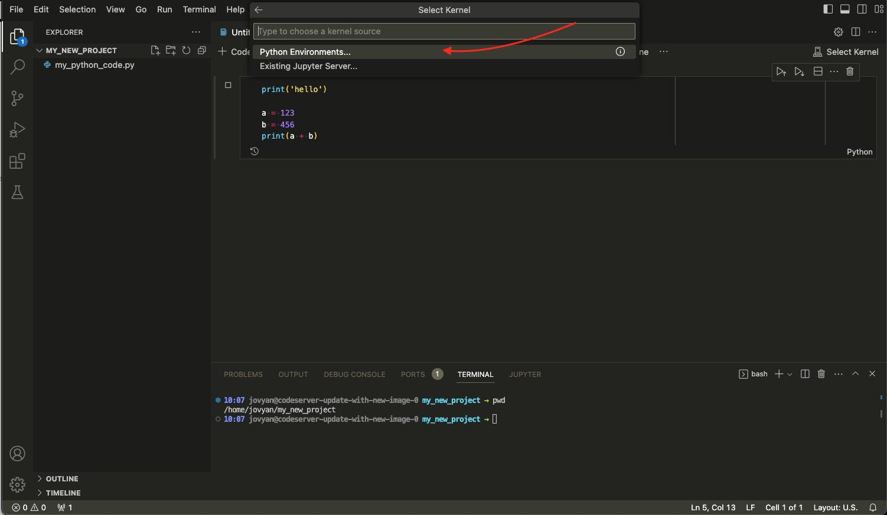Toggle secondary side bar visibility
Viewport: 887px width, 515px height.
click(x=862, y=9)
